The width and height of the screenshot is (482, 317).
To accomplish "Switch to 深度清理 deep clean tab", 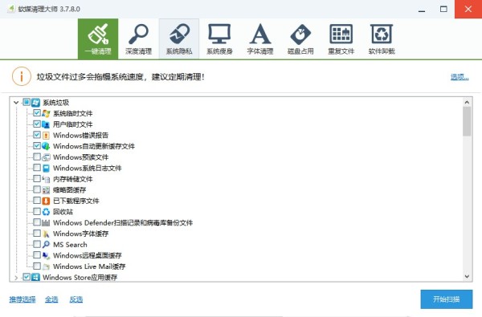I will [x=138, y=39].
